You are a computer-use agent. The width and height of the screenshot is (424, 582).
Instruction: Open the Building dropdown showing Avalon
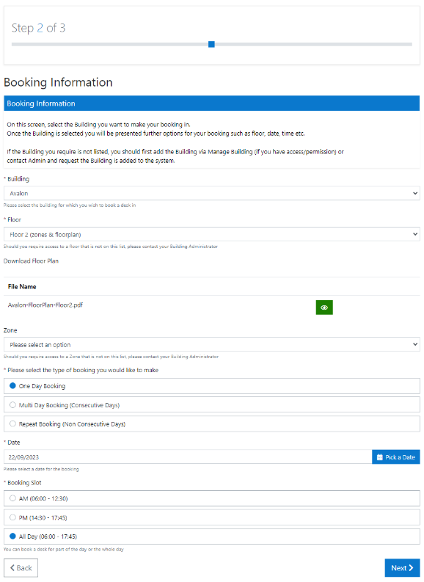[212, 193]
